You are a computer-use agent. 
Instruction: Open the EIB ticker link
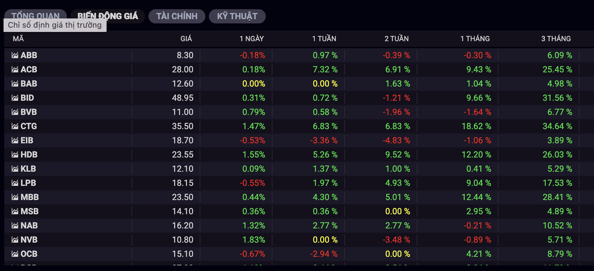tap(27, 140)
